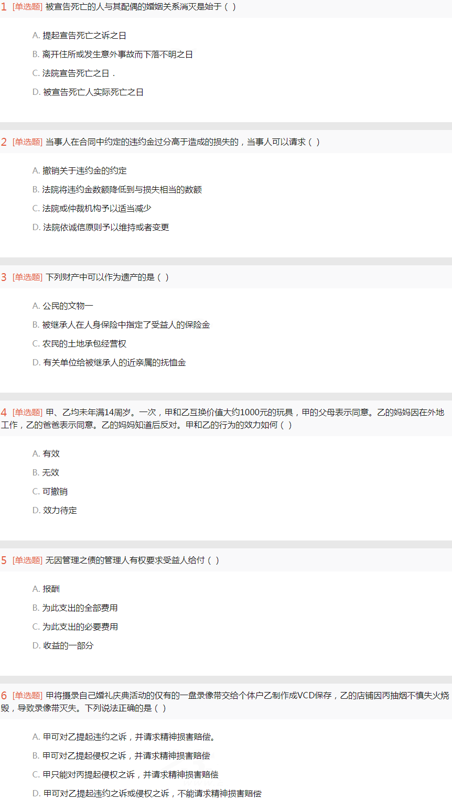
Task: Click question 3 text 下列财产中可以作为遗产的是
Action: [x=107, y=277]
